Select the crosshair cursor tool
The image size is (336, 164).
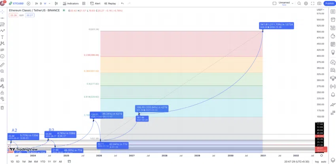click(x=2, y=11)
